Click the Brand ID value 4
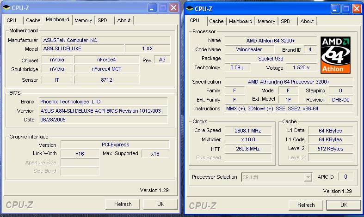This screenshot has height=217, width=364. tap(310, 49)
